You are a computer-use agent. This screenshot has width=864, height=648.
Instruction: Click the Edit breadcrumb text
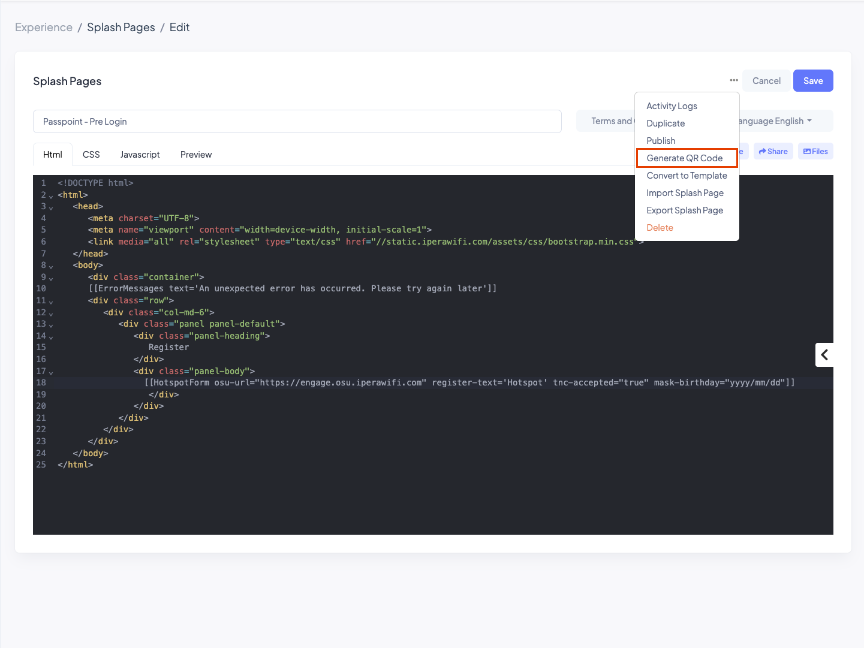(x=179, y=28)
